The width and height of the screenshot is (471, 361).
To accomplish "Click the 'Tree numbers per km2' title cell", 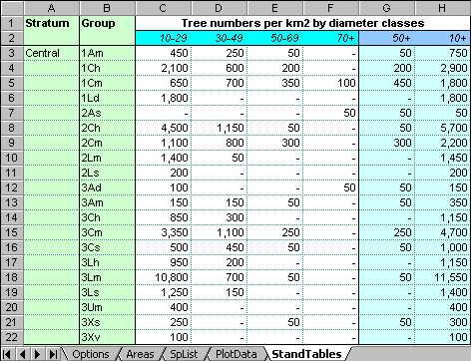I will click(302, 23).
